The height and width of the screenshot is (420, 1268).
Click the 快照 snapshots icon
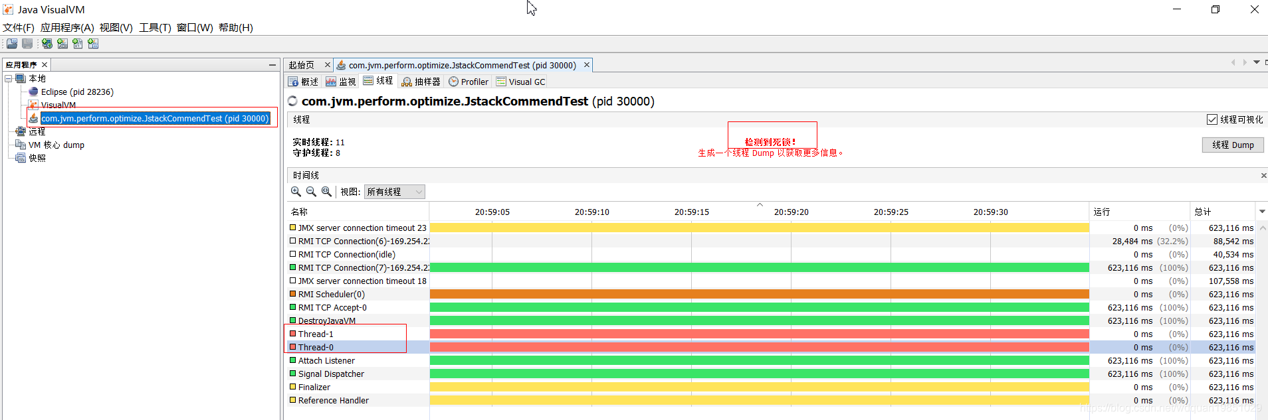pos(21,158)
